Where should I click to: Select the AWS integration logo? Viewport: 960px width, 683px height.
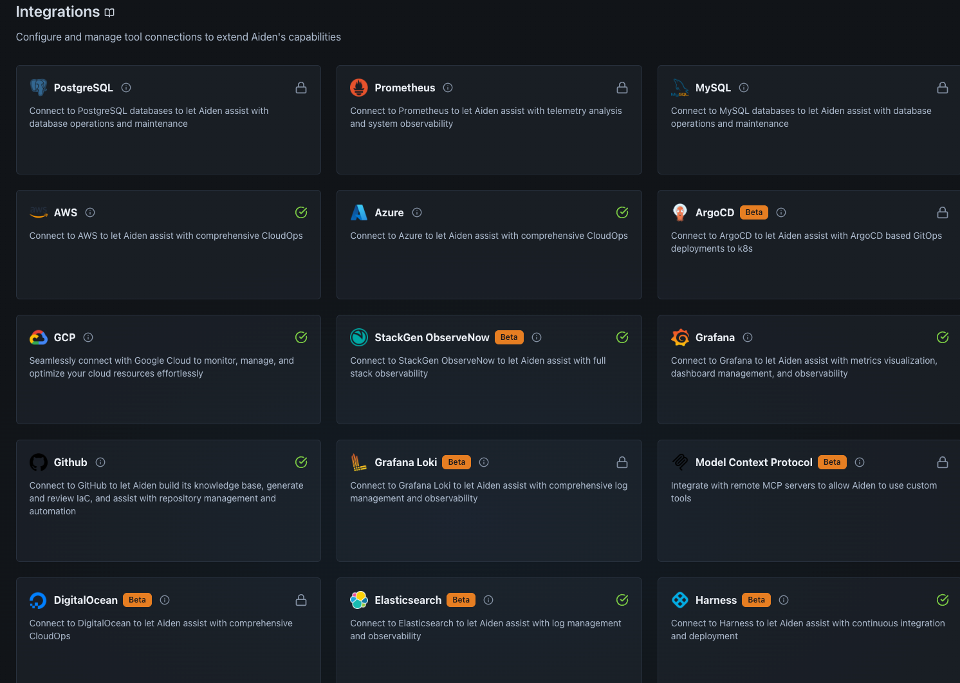(38, 212)
